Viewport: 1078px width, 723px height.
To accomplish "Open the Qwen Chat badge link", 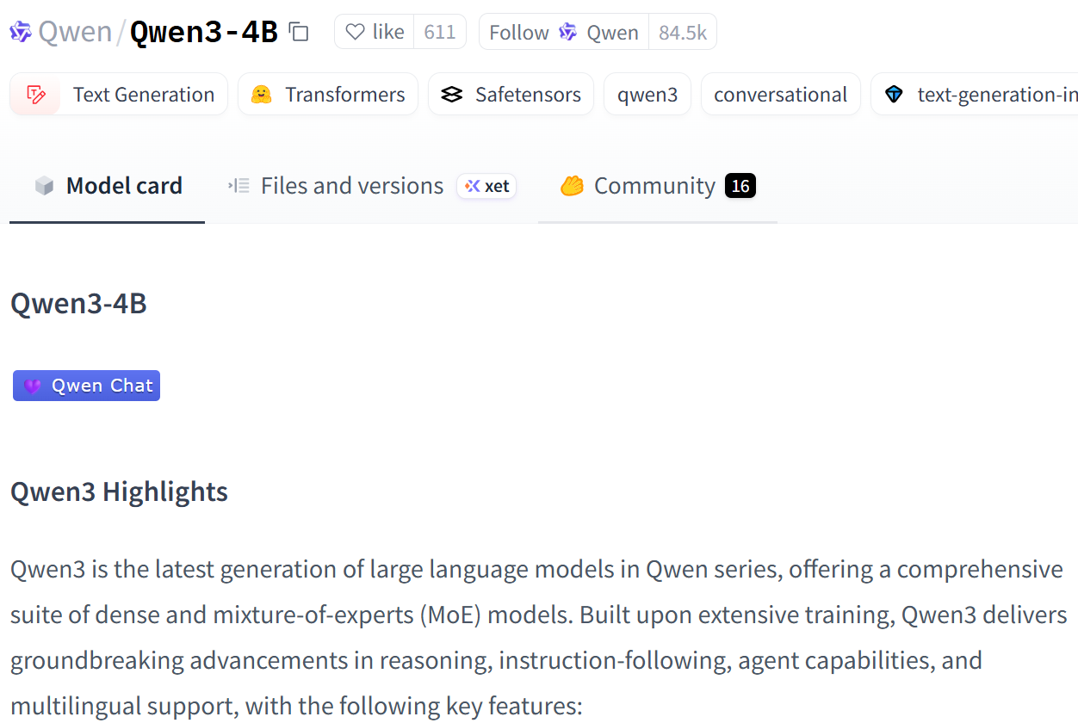I will pyautogui.click(x=87, y=386).
